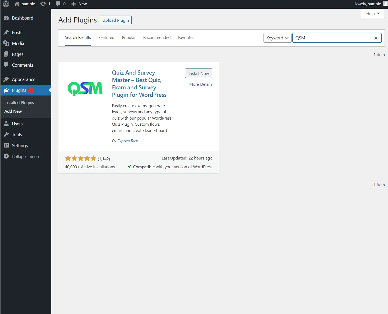Open the Quiz And Survey Master title link

tap(139, 84)
